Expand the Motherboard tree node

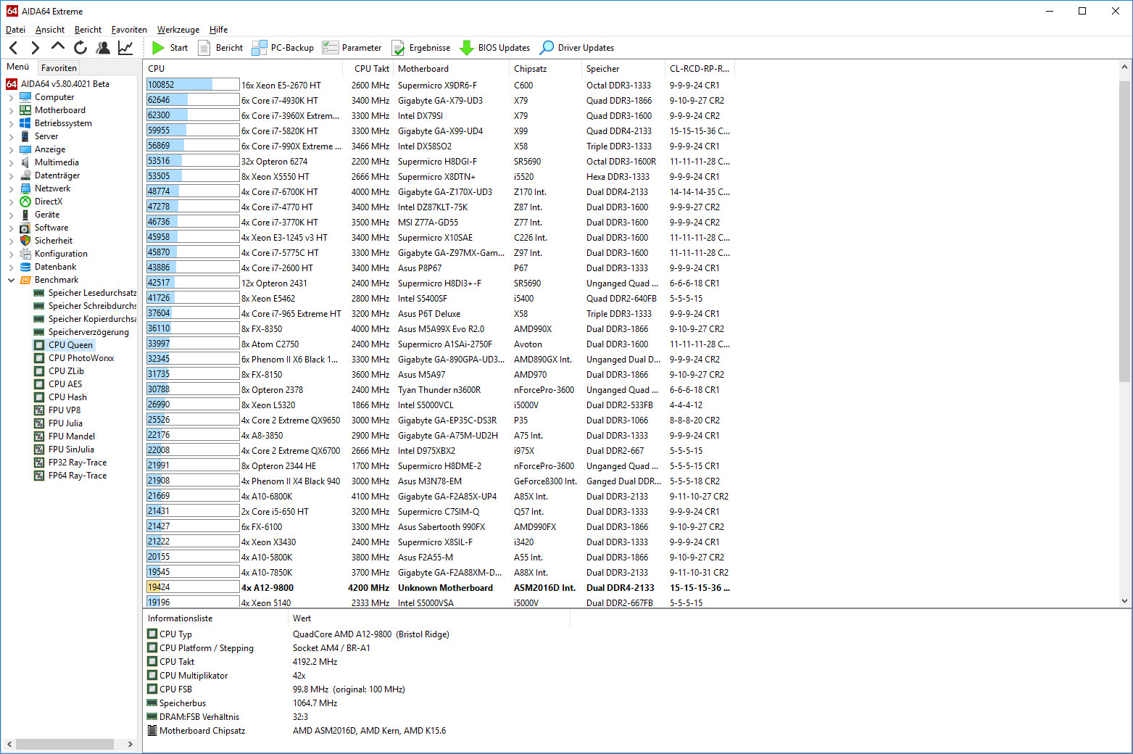11,110
